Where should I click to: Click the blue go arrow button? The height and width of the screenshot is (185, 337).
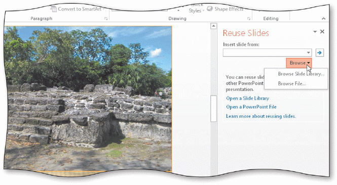tap(320, 53)
